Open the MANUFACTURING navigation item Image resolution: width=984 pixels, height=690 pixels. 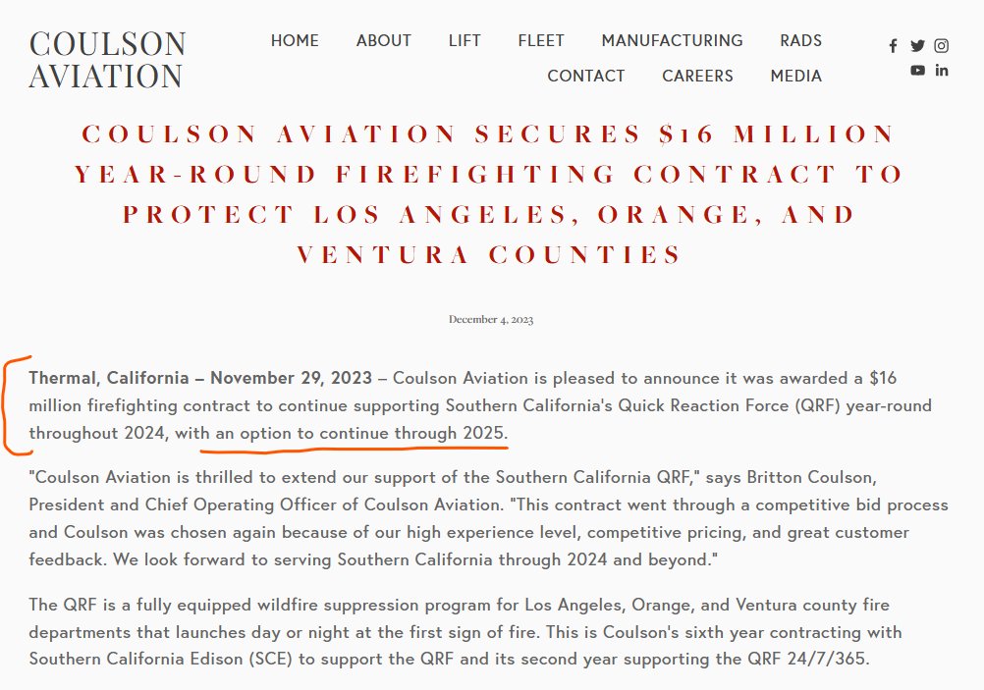click(x=672, y=41)
